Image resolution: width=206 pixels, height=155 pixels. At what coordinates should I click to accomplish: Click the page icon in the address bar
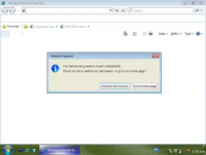pos(24,10)
